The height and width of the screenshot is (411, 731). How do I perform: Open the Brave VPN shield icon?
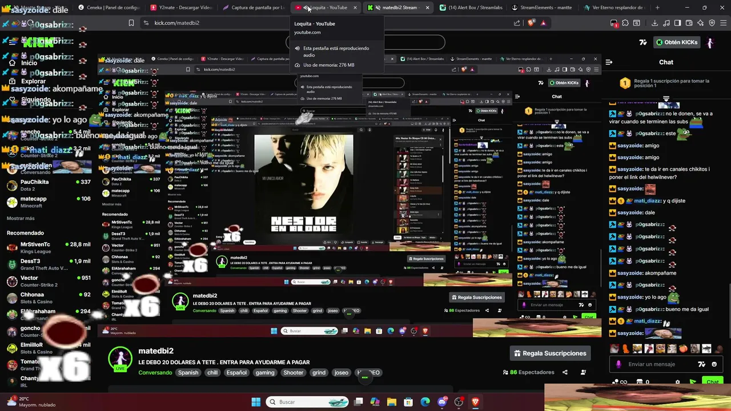point(712,23)
